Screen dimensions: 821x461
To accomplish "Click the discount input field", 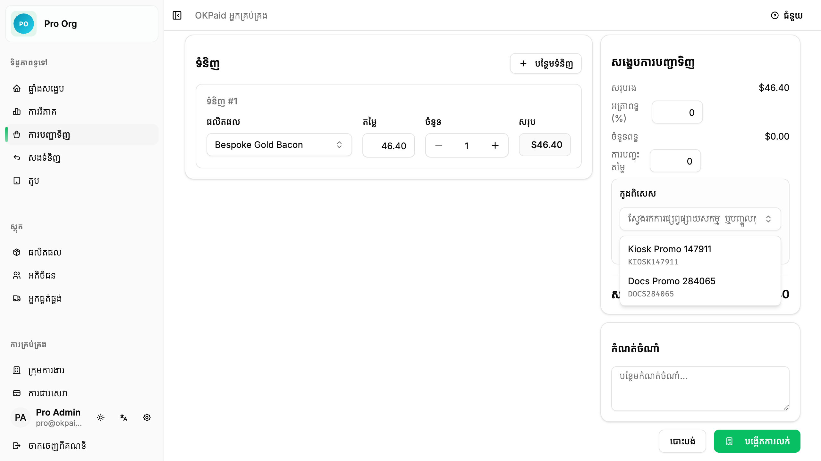I will pos(675,161).
